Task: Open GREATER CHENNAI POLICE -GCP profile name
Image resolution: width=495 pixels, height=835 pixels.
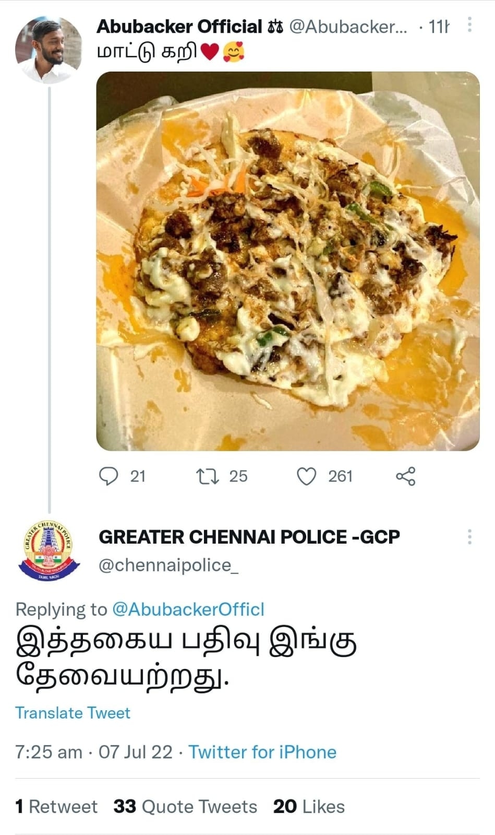Action: [249, 536]
